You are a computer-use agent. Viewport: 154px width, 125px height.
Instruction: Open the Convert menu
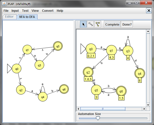tap(48, 11)
